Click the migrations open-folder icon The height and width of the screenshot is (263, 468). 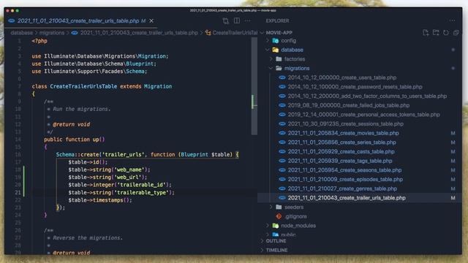279,68
